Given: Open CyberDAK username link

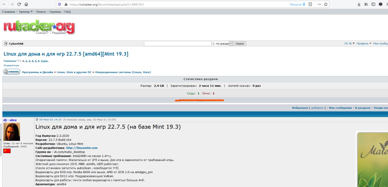Looking at the screenshot, I should pyautogui.click(x=16, y=44).
